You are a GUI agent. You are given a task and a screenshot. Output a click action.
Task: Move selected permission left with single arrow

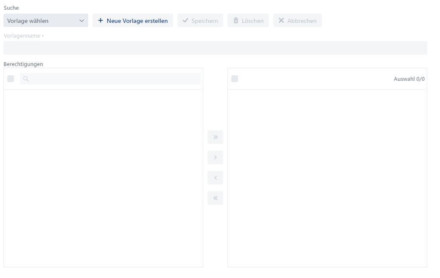click(215, 178)
